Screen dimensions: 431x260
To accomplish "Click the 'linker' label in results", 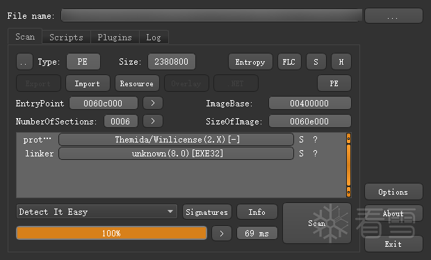I will (40, 154).
